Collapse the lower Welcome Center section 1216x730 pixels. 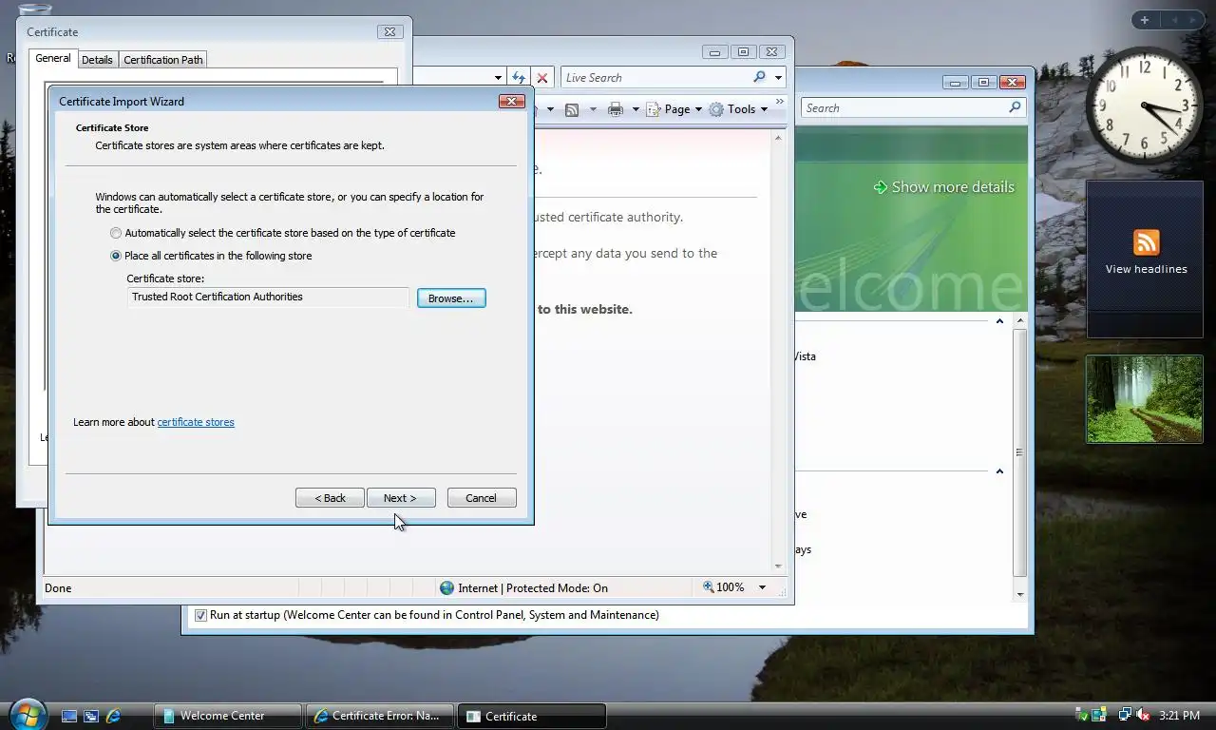click(999, 471)
